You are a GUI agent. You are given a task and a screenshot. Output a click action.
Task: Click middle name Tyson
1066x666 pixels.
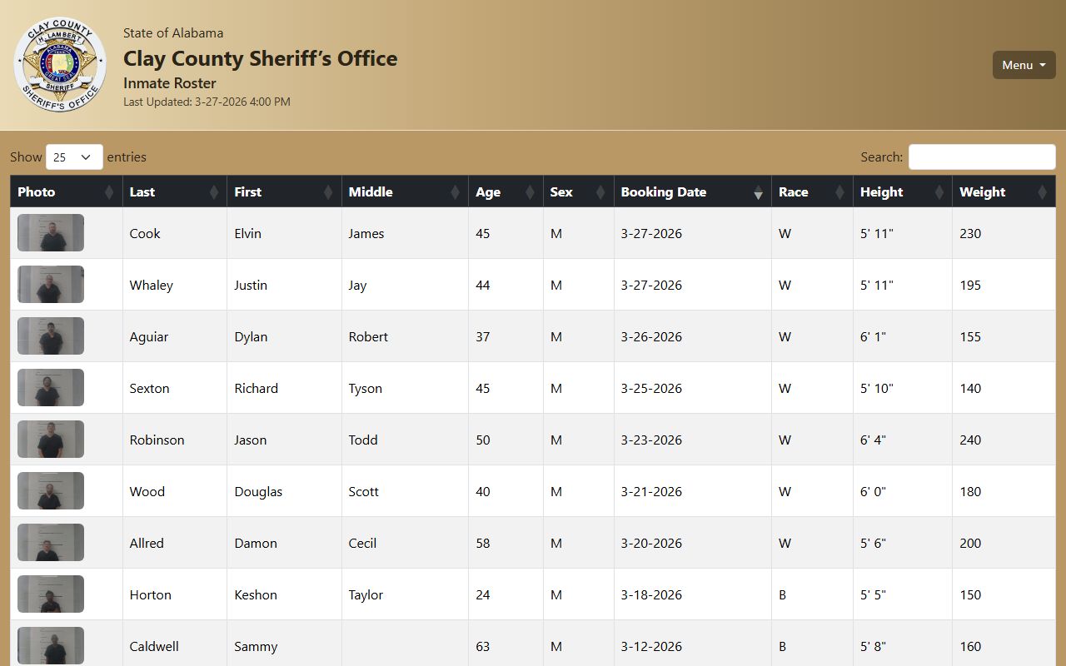[366, 389]
